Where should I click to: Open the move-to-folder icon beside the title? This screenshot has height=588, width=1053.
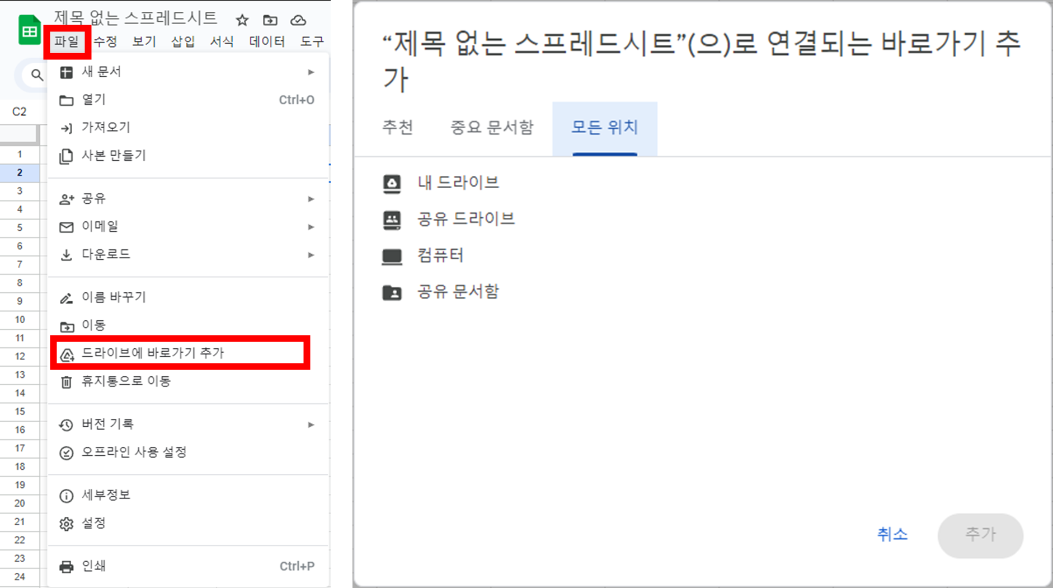(x=270, y=19)
